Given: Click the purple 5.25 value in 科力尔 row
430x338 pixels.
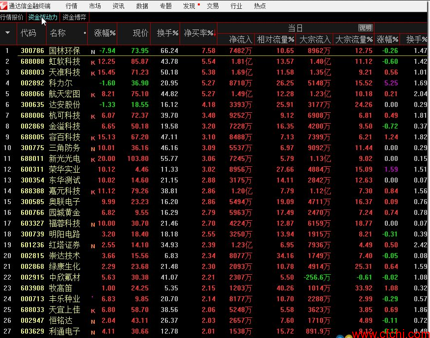Looking at the screenshot, I should point(391,83).
